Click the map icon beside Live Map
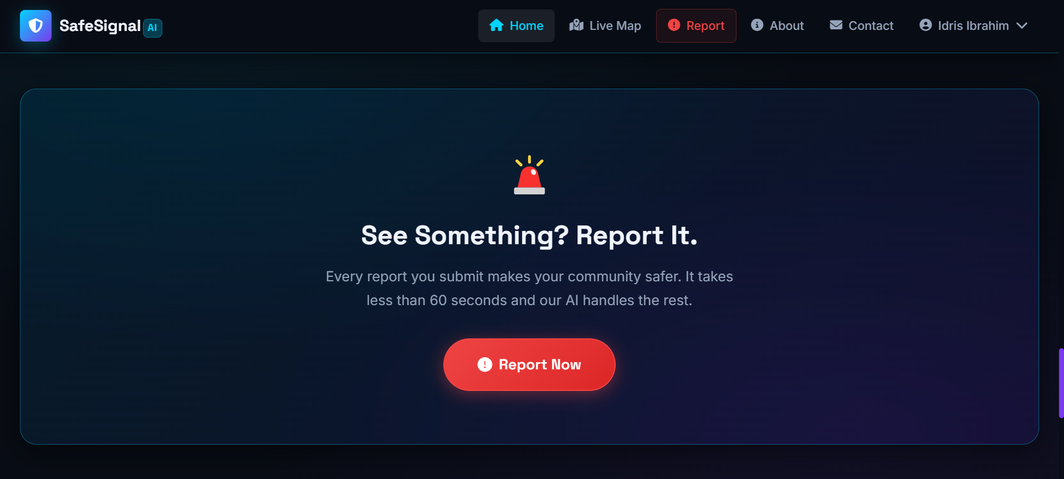 click(x=576, y=25)
